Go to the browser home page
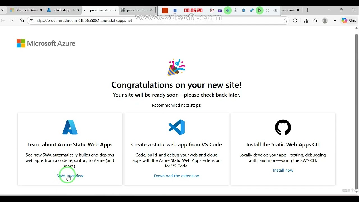The width and height of the screenshot is (359, 202). click(x=22, y=20)
